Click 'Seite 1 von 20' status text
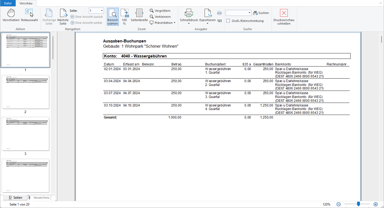Viewport: 384px width, 208px height. pyautogui.click(x=19, y=204)
